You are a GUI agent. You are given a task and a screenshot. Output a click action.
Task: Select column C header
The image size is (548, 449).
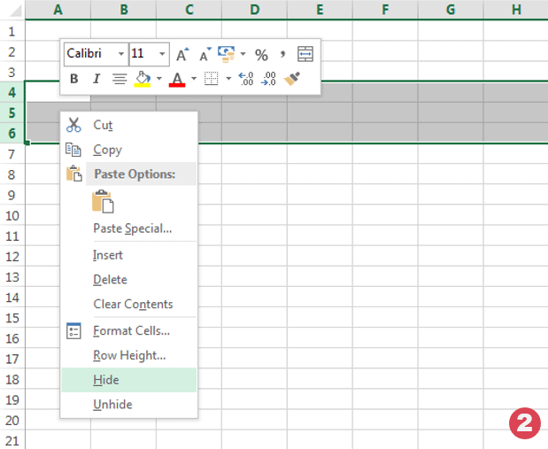coord(189,10)
